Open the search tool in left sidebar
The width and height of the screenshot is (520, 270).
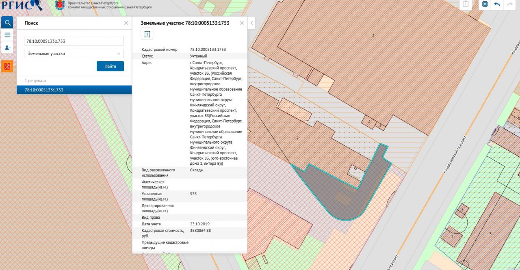(x=7, y=22)
